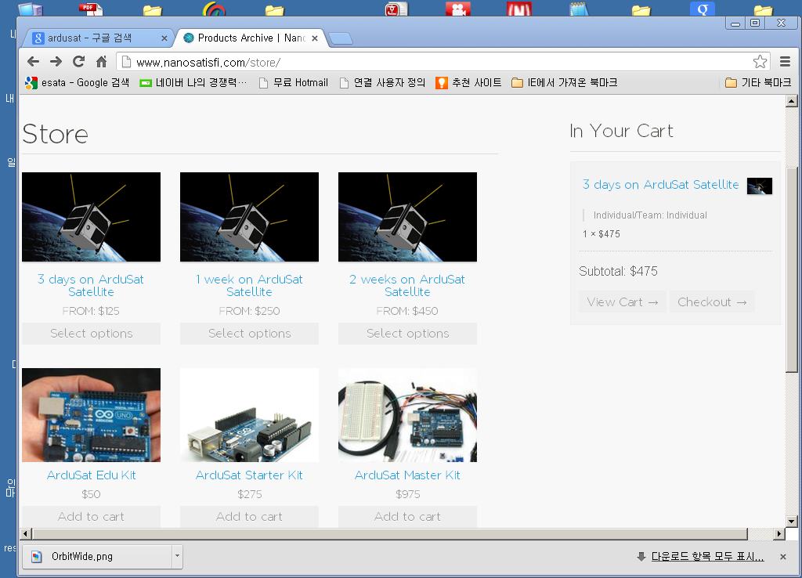802x578 pixels.
Task: Open the '네이버 나의 경쟁력' bookmark
Action: tap(193, 83)
